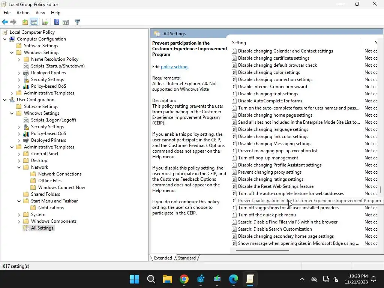384x288 pixels.
Task: Expand the Name Resolution Policy node
Action: pos(19,59)
